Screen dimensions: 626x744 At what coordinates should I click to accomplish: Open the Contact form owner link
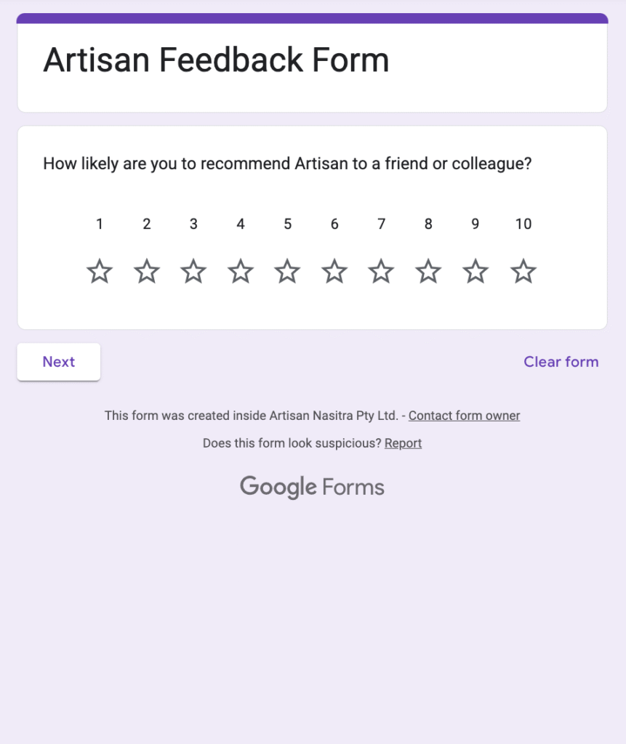[x=464, y=416]
